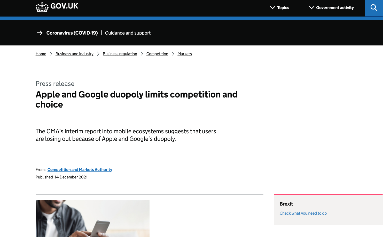Click the chevron arrow next to Topics

pyautogui.click(x=272, y=8)
